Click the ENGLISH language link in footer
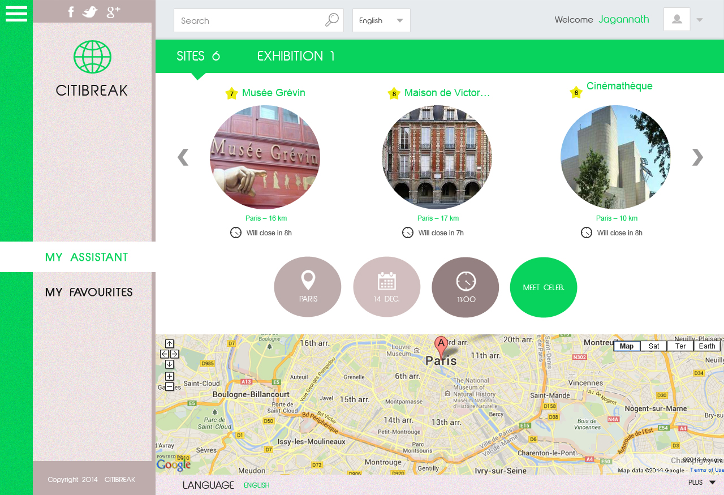This screenshot has height=495, width=724. click(x=257, y=485)
